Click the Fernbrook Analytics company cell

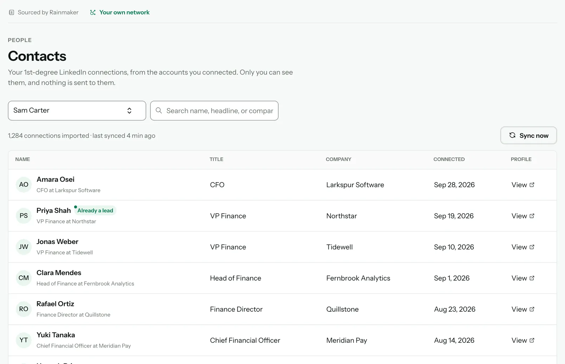tap(358, 278)
